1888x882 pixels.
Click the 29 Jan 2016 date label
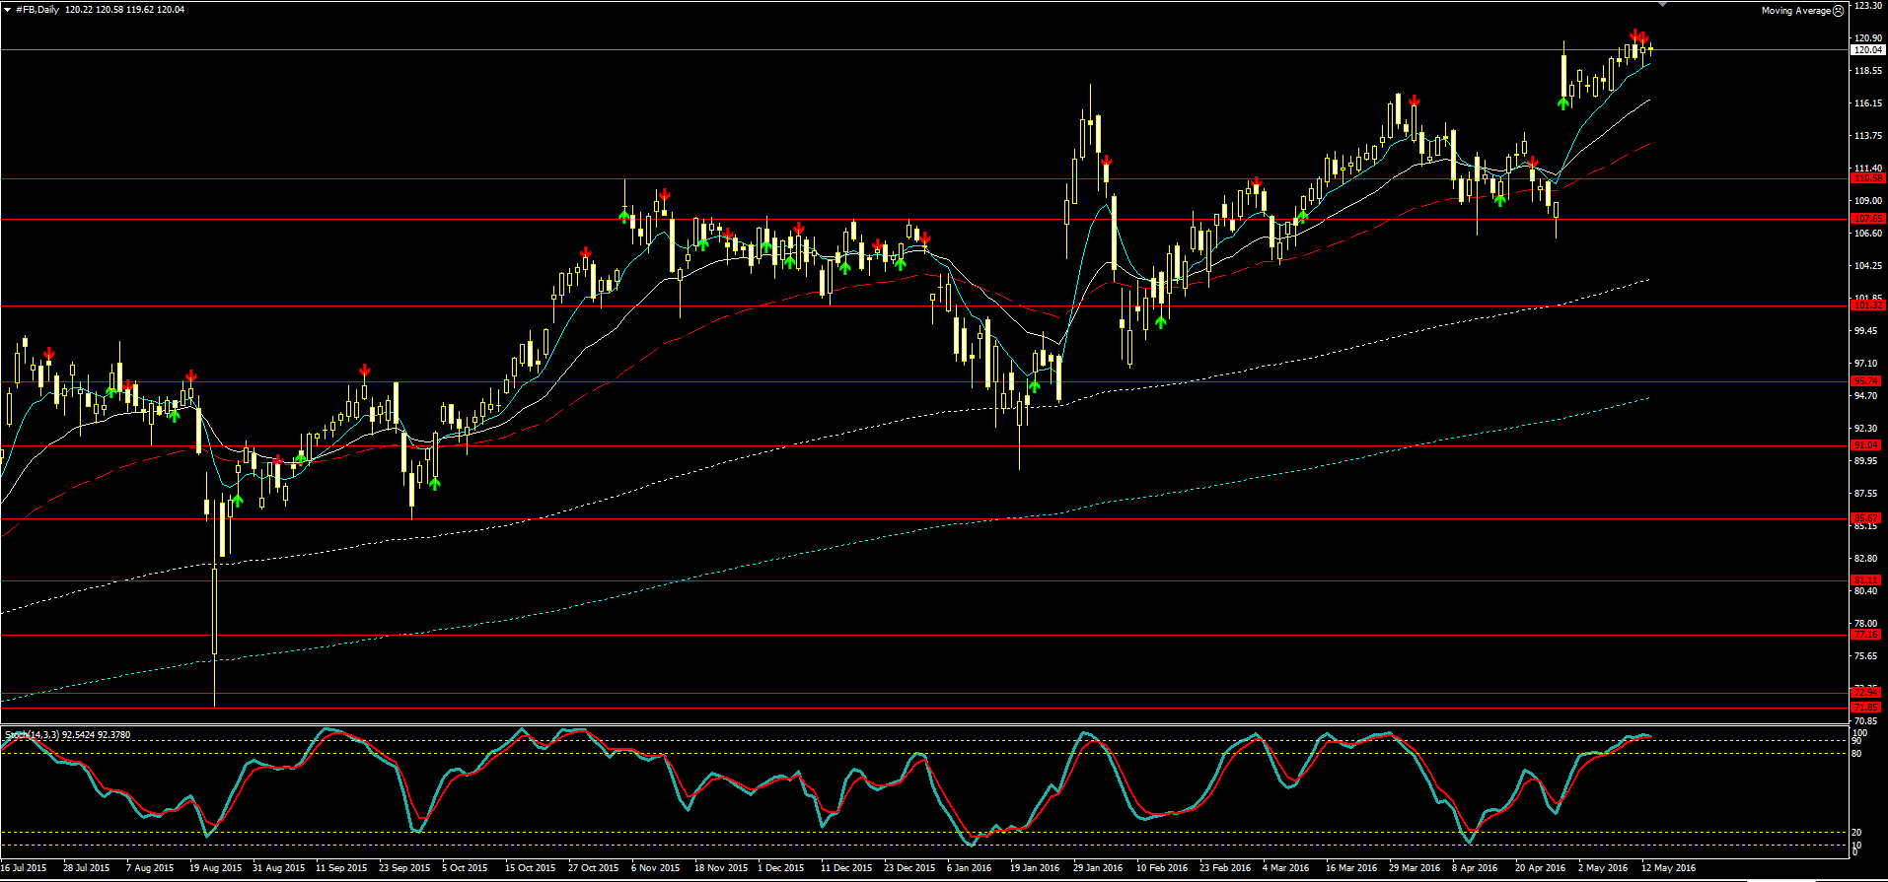1098,868
